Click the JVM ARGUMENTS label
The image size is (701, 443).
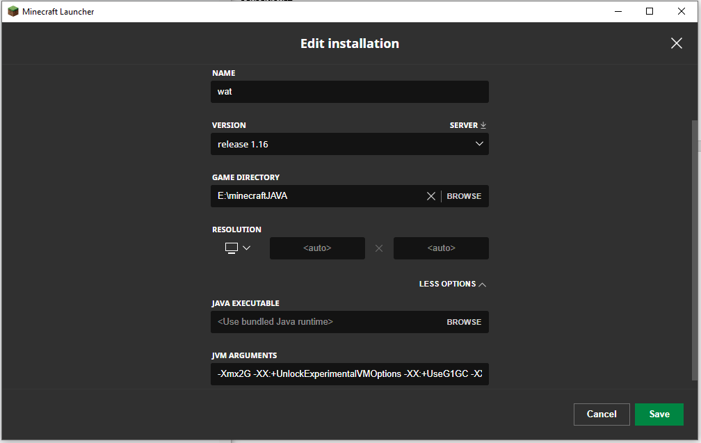244,355
